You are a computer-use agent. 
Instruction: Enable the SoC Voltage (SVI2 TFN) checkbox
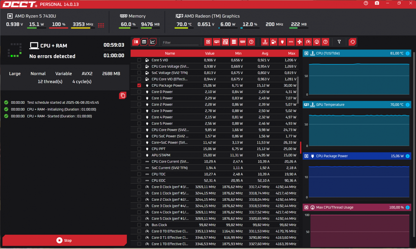point(139,73)
